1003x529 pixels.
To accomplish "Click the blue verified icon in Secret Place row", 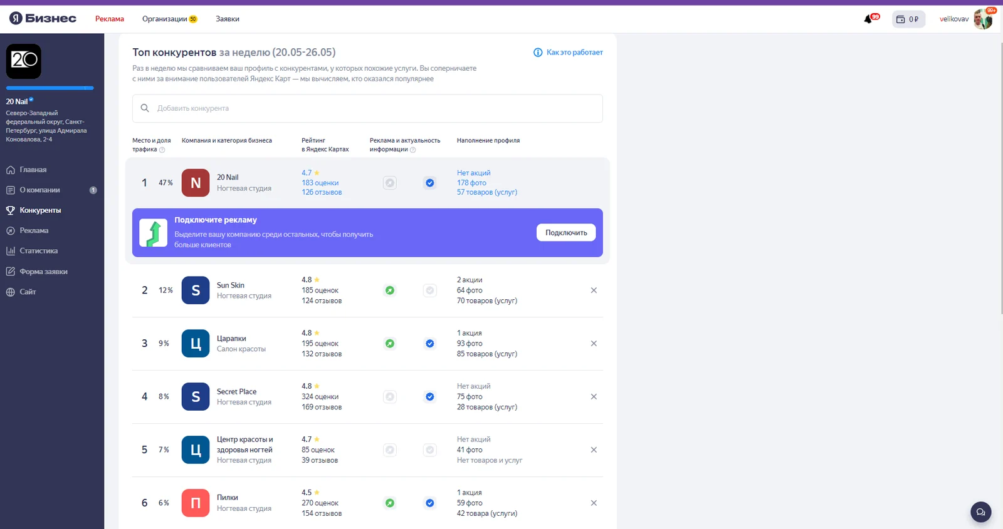I will click(x=430, y=397).
